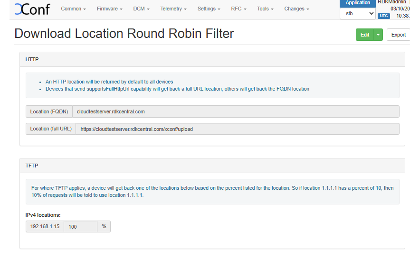
Task: Open the Changes menu
Action: coord(296,9)
